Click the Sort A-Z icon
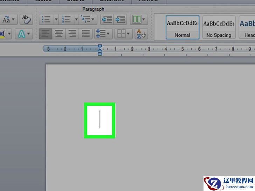 point(141,34)
